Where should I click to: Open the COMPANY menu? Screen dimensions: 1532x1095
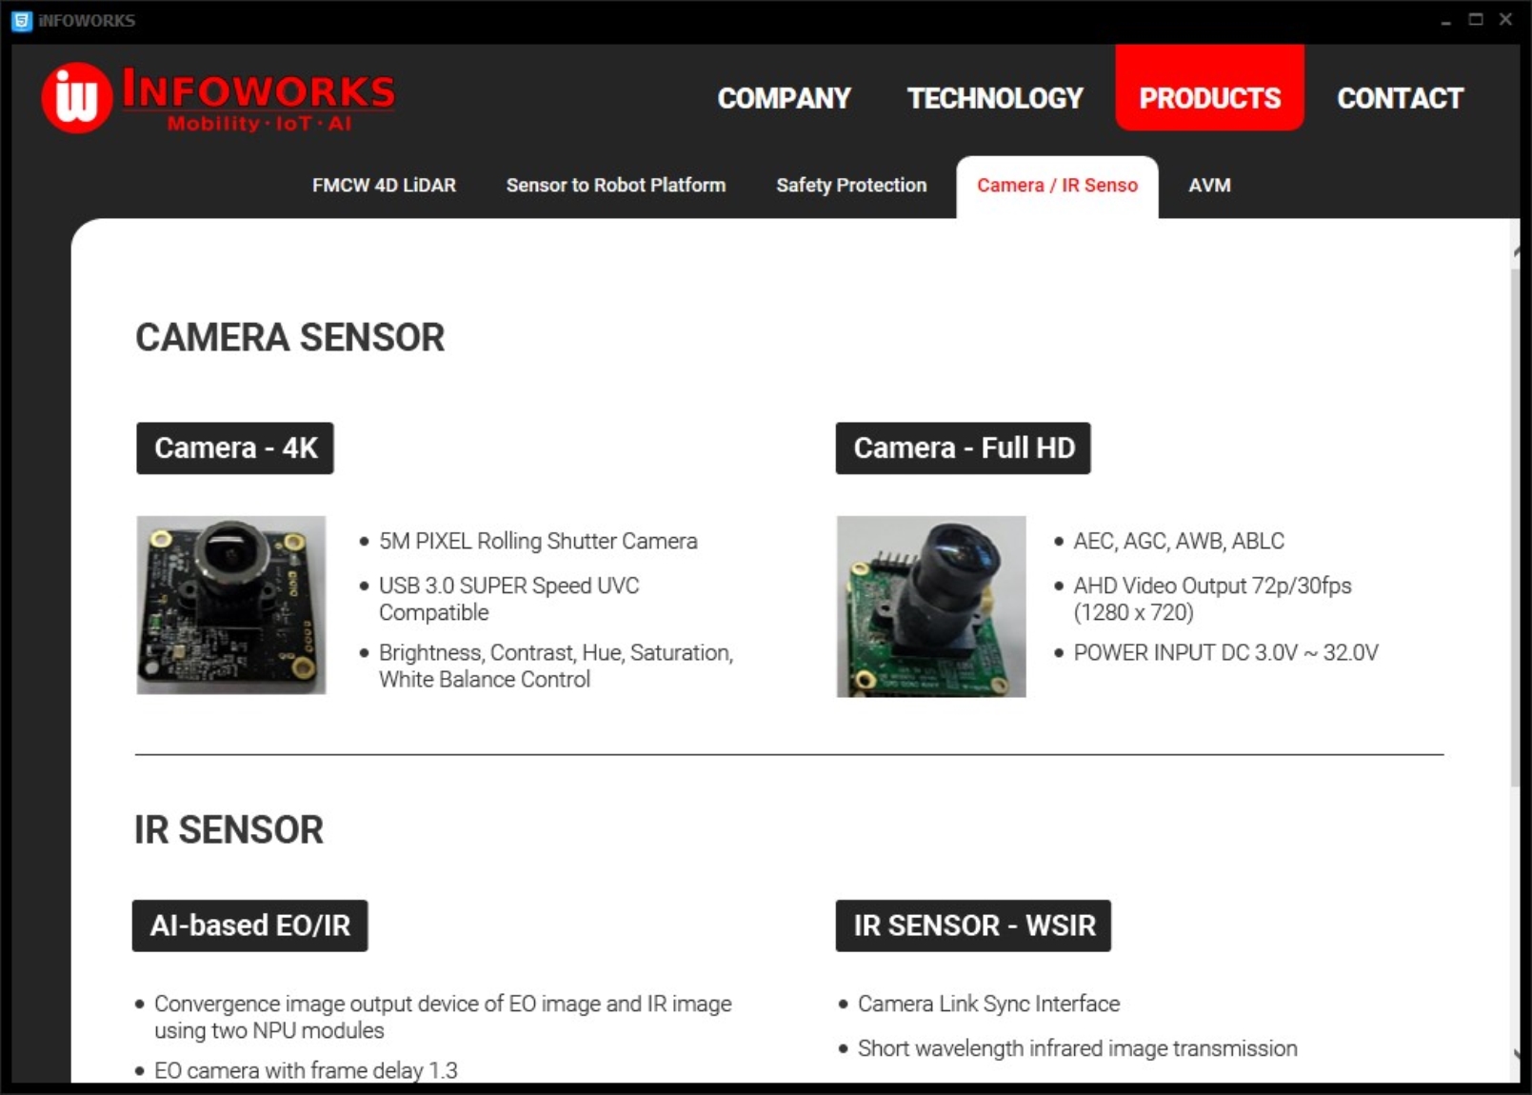(x=784, y=98)
